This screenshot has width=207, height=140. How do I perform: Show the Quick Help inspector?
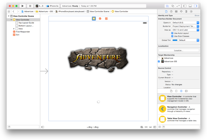click(171, 12)
